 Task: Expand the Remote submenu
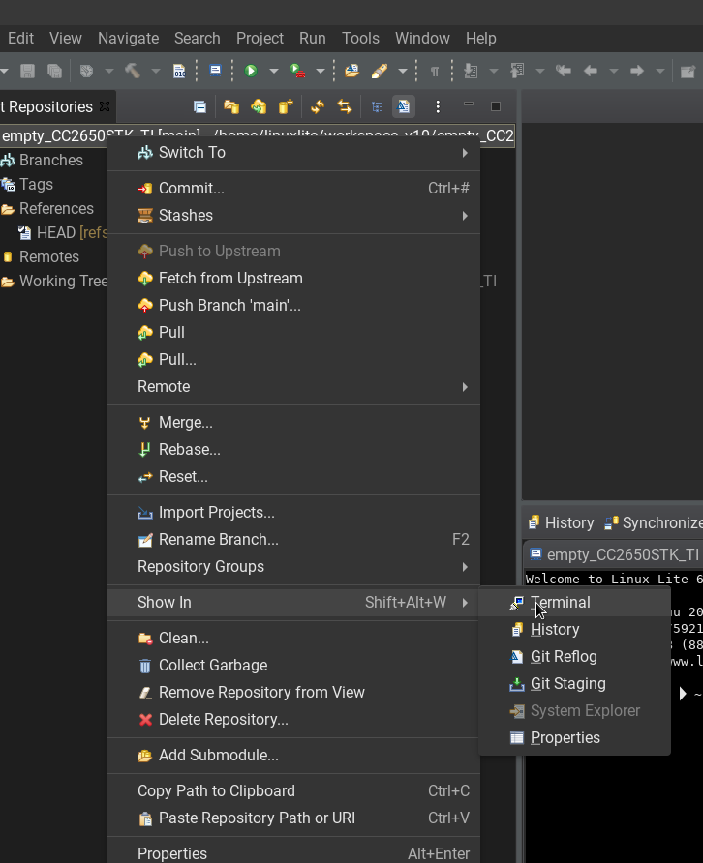(x=293, y=386)
